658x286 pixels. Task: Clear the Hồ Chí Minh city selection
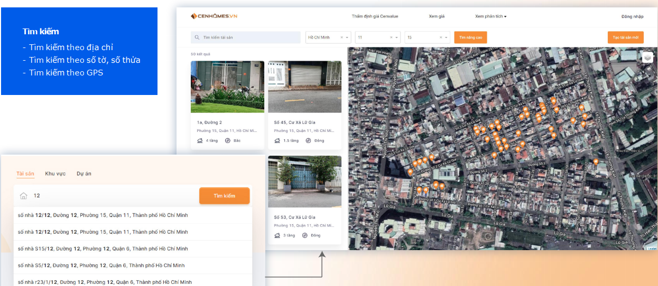pos(341,37)
